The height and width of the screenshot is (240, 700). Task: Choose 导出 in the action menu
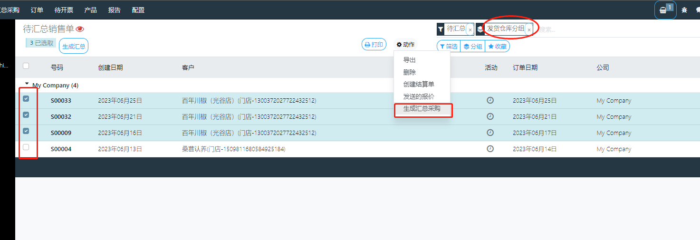pyautogui.click(x=409, y=60)
